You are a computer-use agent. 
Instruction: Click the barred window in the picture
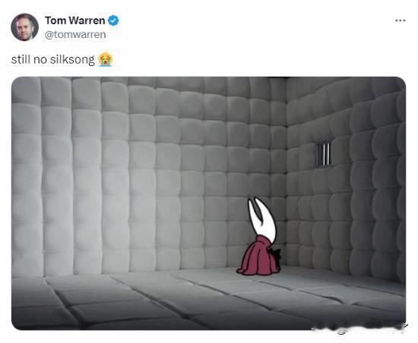[324, 155]
